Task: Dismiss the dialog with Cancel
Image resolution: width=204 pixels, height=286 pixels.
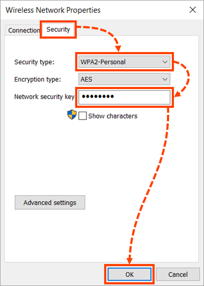Action: [x=178, y=274]
